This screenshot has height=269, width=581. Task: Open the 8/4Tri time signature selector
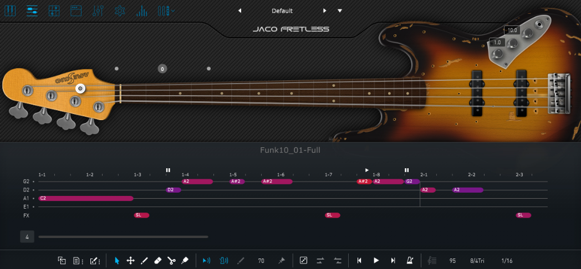[478, 261]
